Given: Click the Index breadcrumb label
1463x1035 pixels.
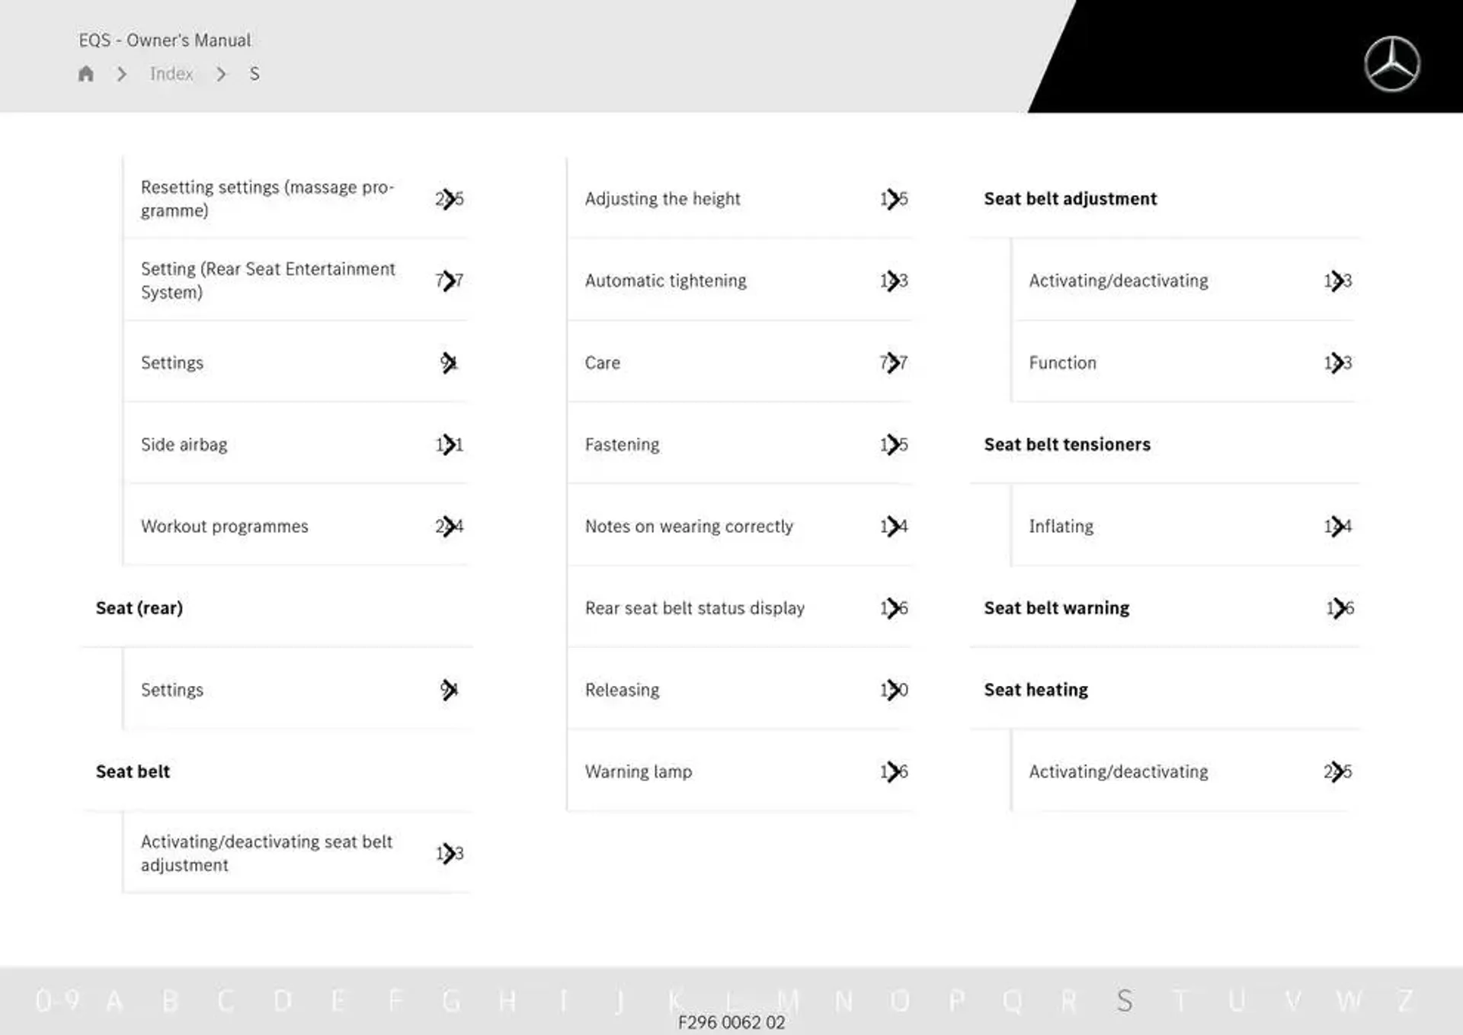Looking at the screenshot, I should click(171, 73).
